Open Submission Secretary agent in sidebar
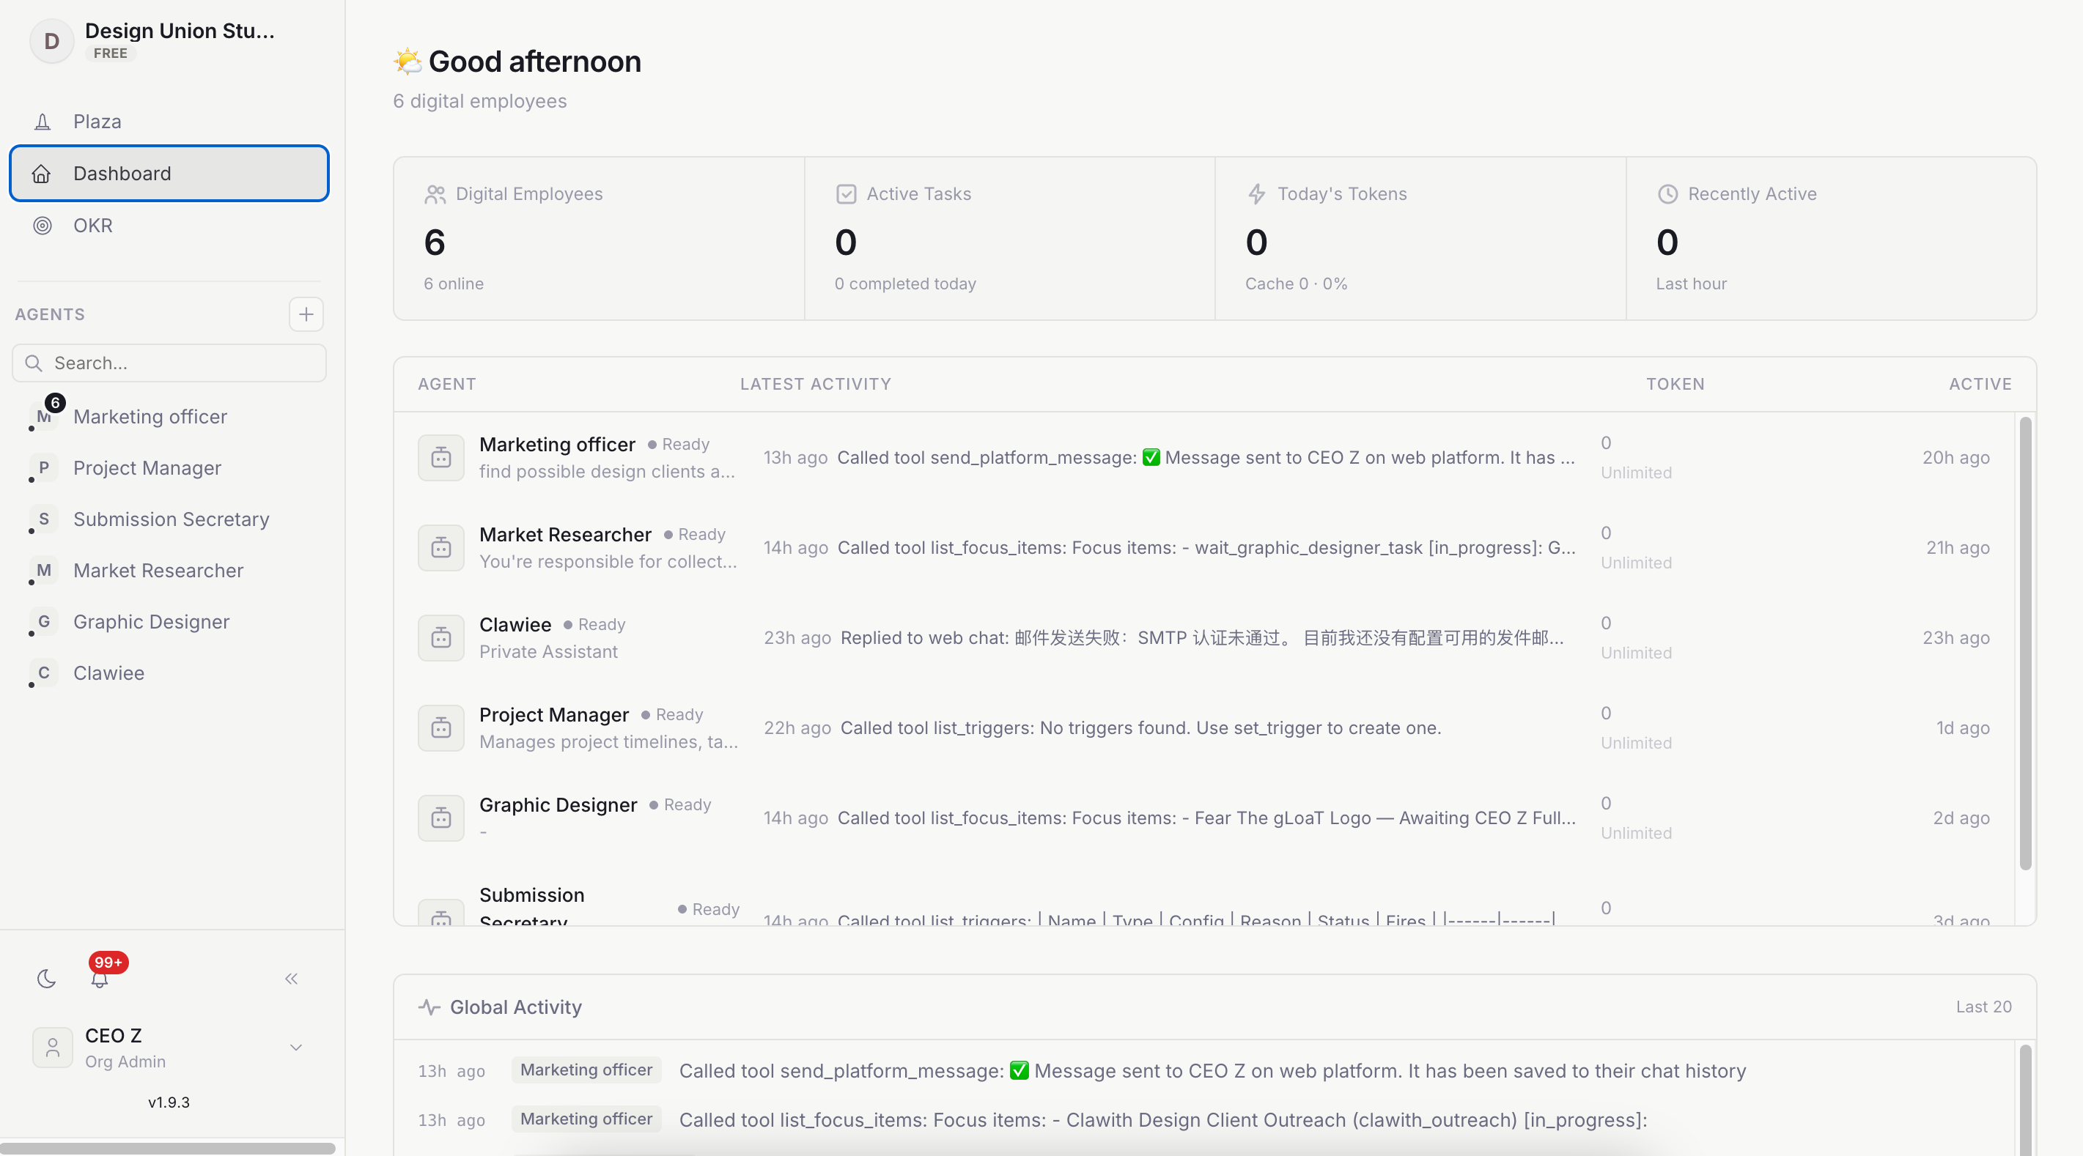 (x=169, y=519)
